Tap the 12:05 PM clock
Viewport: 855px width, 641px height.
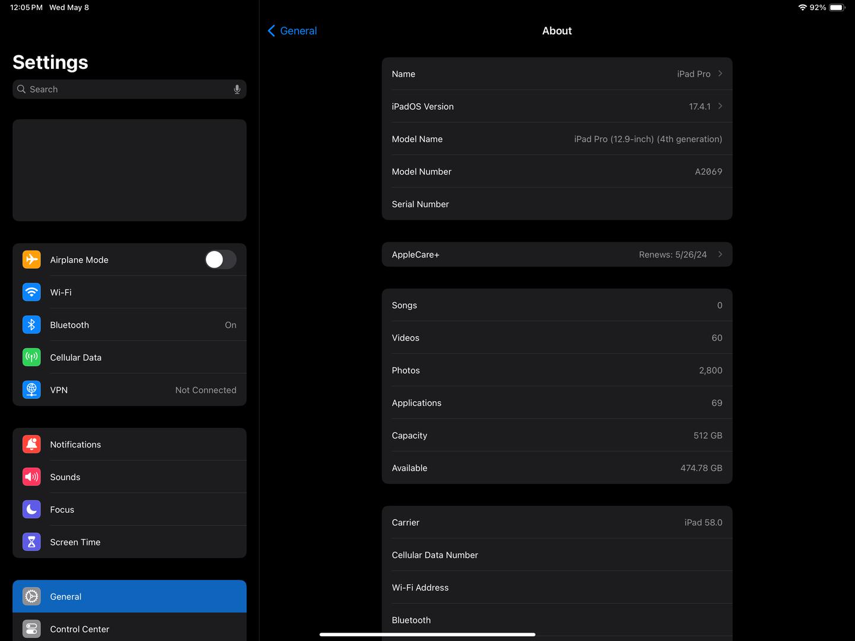click(x=26, y=7)
